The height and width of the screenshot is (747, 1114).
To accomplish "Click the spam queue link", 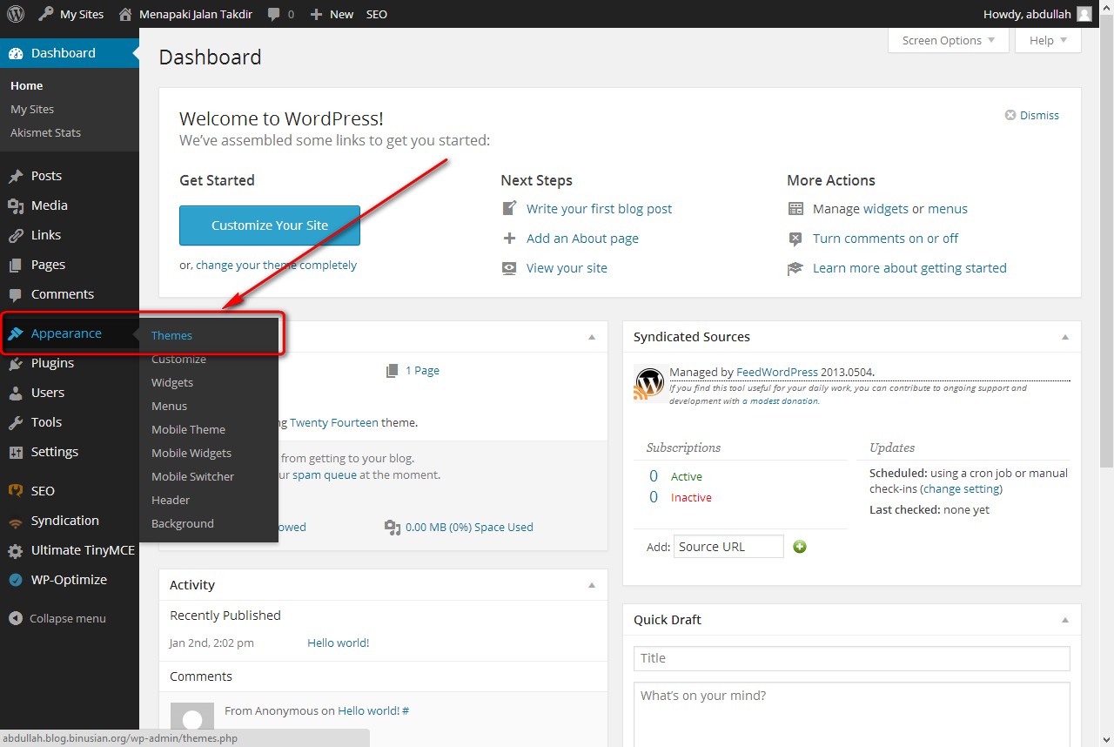I will pos(325,474).
